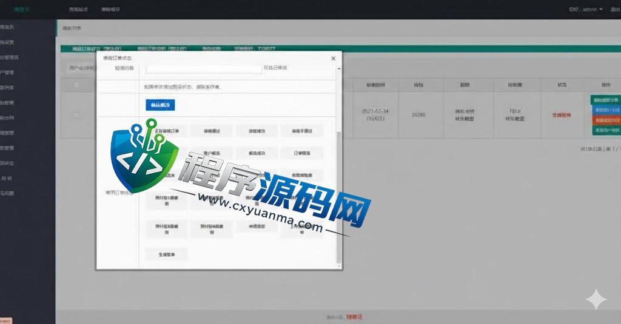Click the 2021-02-24 application time cell
Image resolution: width=621 pixels, height=324 pixels.
pos(375,114)
